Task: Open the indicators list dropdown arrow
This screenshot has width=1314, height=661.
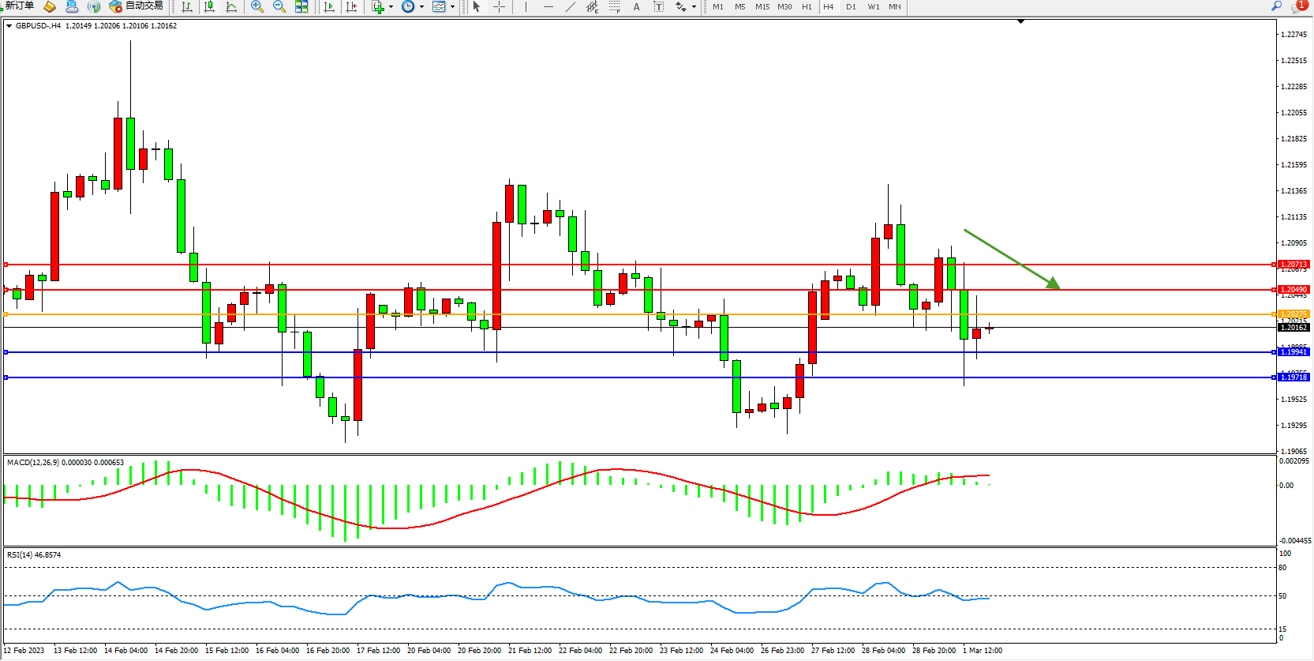Action: click(391, 7)
